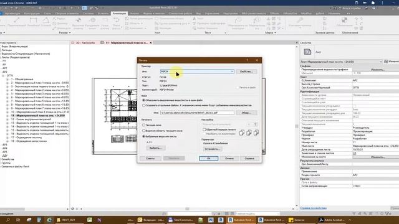Select create separate files option
The image size is (399, 224).
point(144,105)
